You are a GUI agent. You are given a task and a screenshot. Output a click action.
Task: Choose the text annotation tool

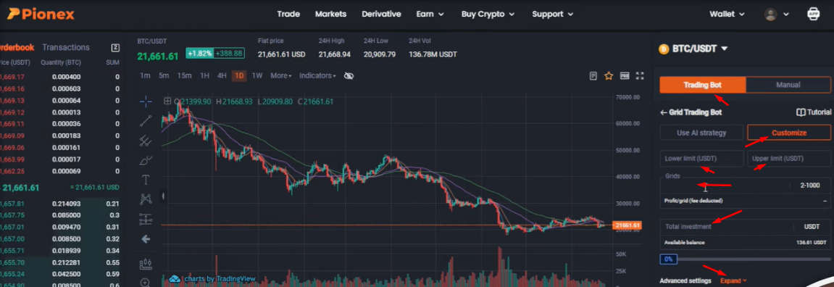click(x=146, y=180)
